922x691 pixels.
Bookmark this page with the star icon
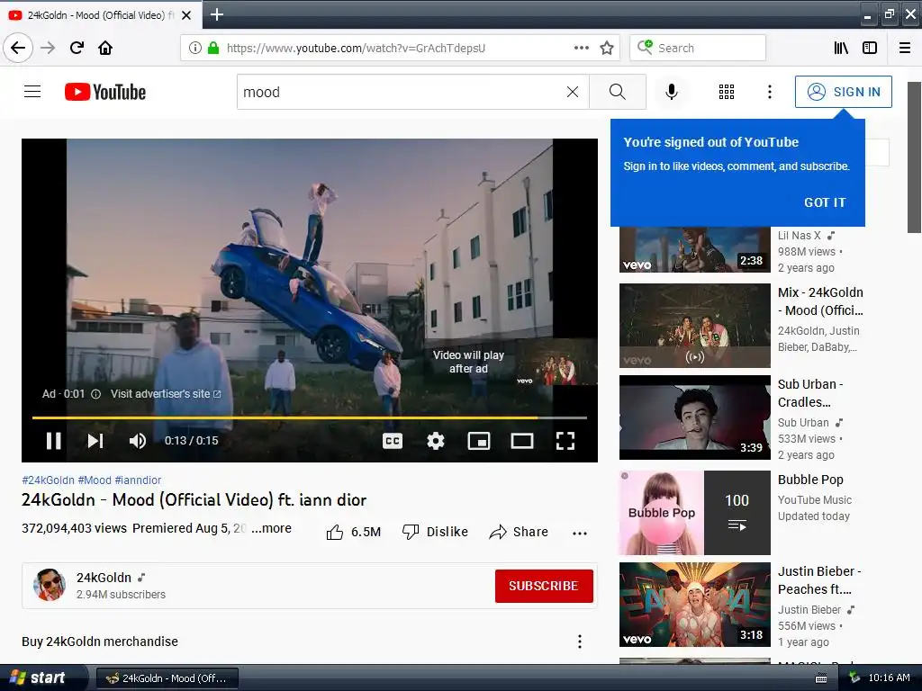(607, 48)
